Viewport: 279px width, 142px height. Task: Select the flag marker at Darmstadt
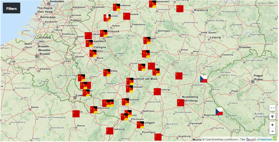(129, 89)
